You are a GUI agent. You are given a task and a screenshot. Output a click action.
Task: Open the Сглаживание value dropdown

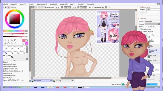(x=106, y=7)
